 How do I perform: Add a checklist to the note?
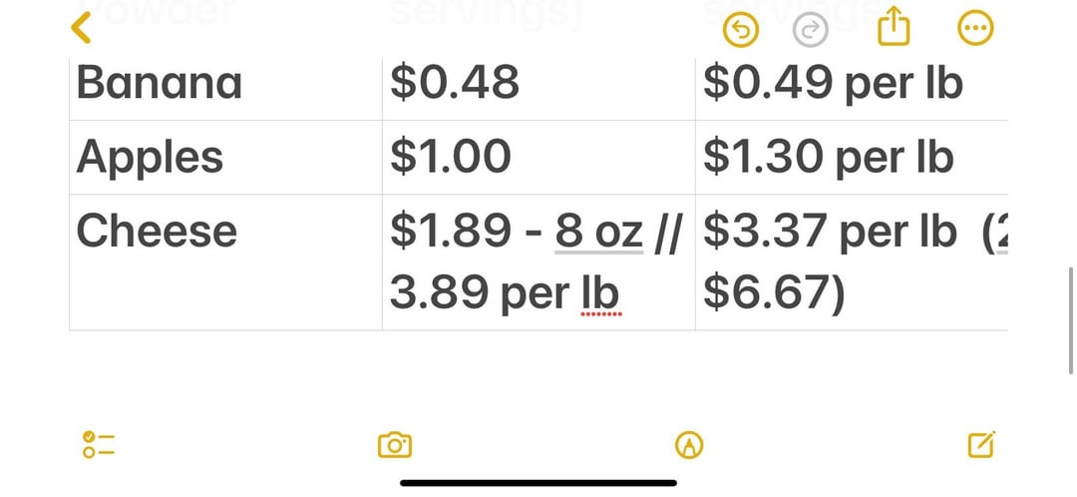click(x=99, y=445)
